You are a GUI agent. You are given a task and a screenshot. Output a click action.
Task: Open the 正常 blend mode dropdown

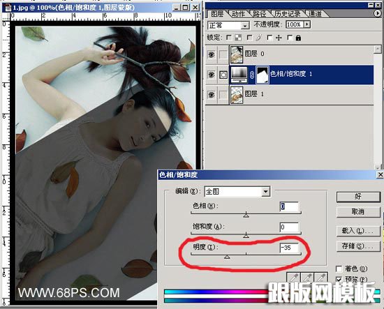pos(228,25)
